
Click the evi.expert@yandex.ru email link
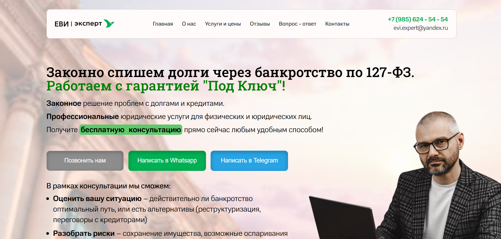pyautogui.click(x=421, y=28)
